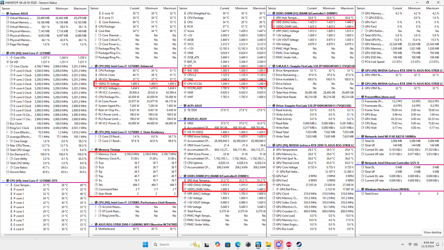Open File Explorer from the taskbar
Viewport: 444px width, 250px height.
(x=268, y=244)
